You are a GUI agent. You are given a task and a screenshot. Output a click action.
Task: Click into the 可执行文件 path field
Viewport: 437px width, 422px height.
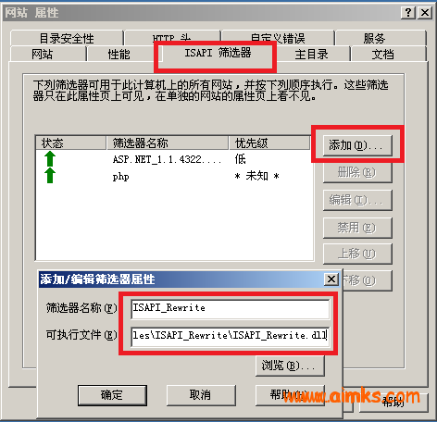pos(231,336)
